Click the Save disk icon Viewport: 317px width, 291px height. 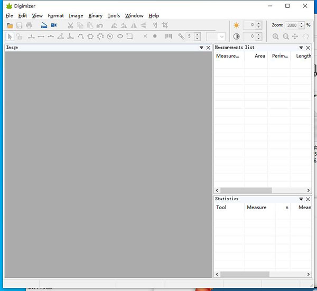tap(19, 25)
